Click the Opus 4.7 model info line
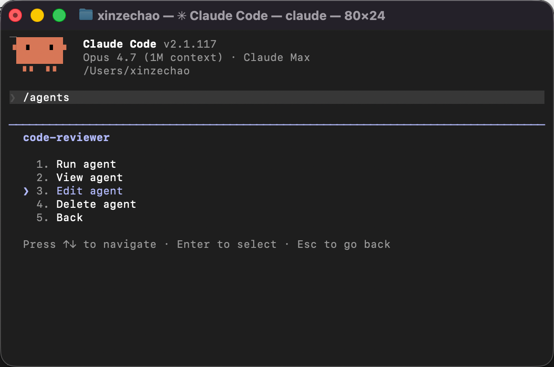Viewport: 554px width, 367px height. coord(196,58)
